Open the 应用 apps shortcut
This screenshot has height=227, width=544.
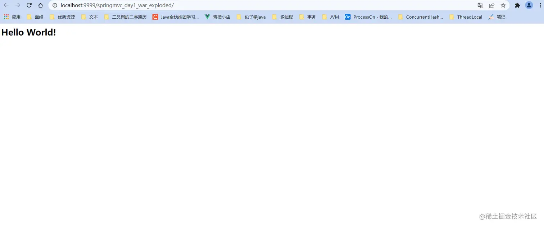pos(12,17)
